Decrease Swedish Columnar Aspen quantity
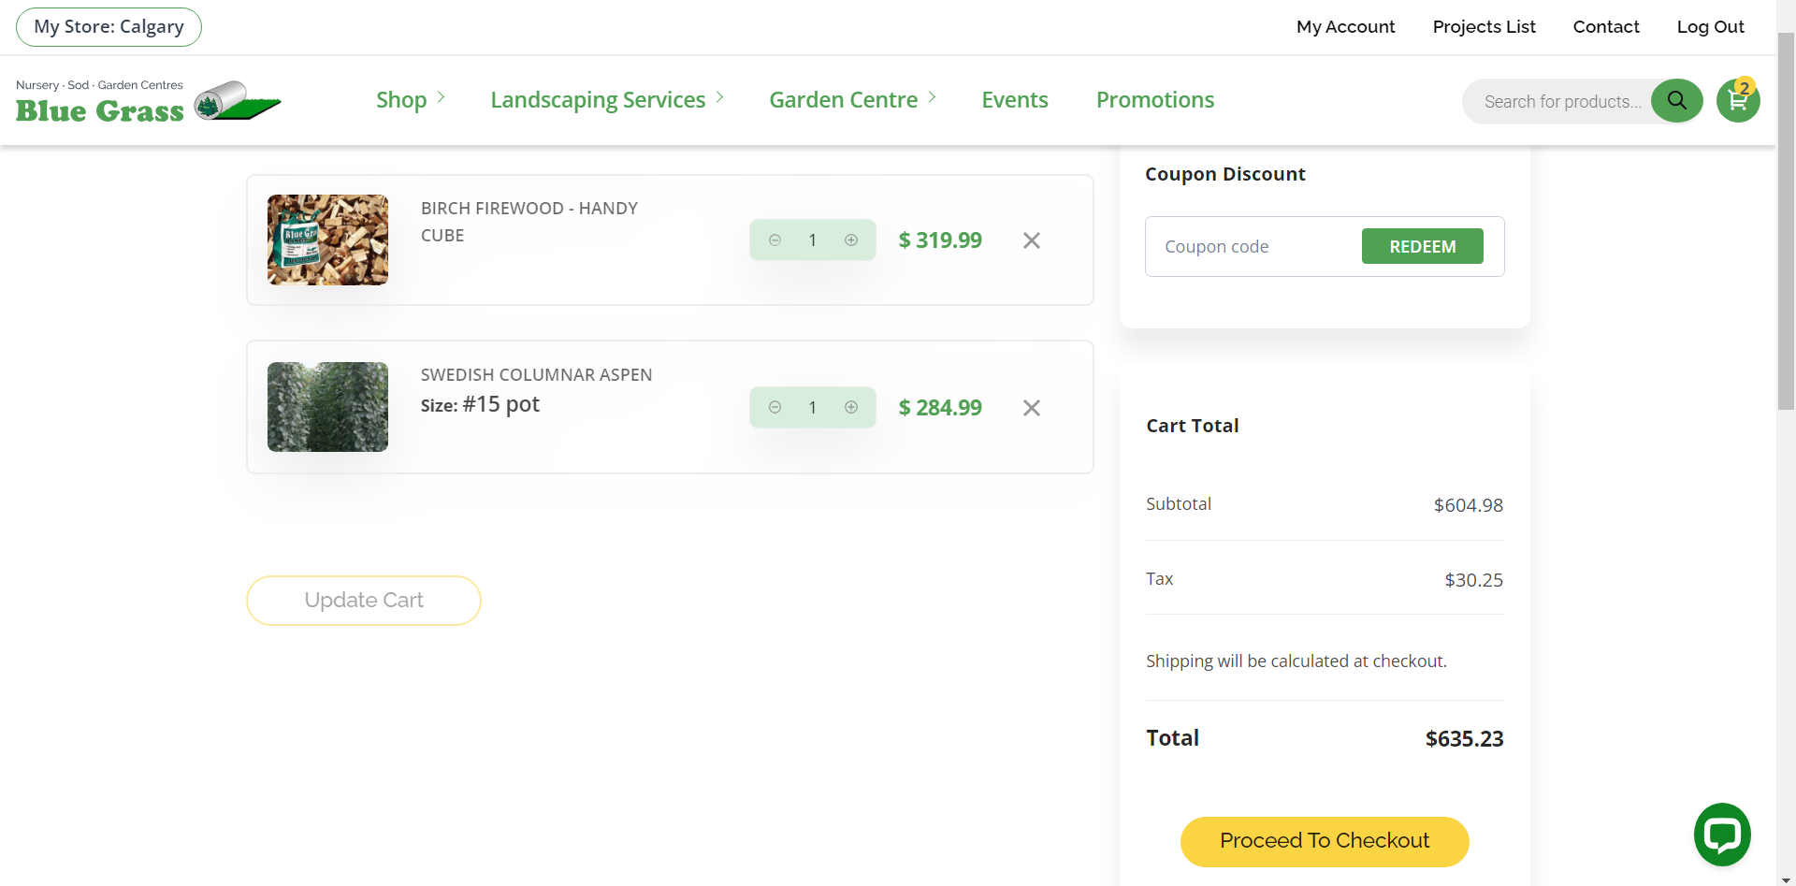The height and width of the screenshot is (886, 1796). pyautogui.click(x=775, y=407)
